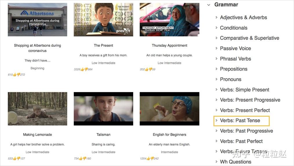Open the Making Lemonade video thumbnail
This screenshot has width=294, height=166.
[37, 109]
